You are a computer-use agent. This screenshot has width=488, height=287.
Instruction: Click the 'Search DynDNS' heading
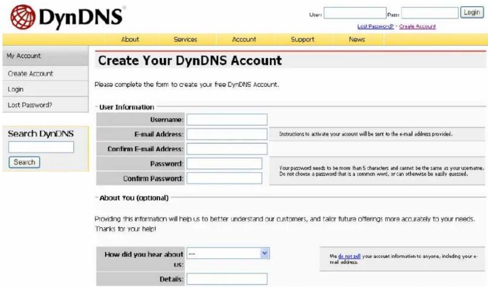41,134
